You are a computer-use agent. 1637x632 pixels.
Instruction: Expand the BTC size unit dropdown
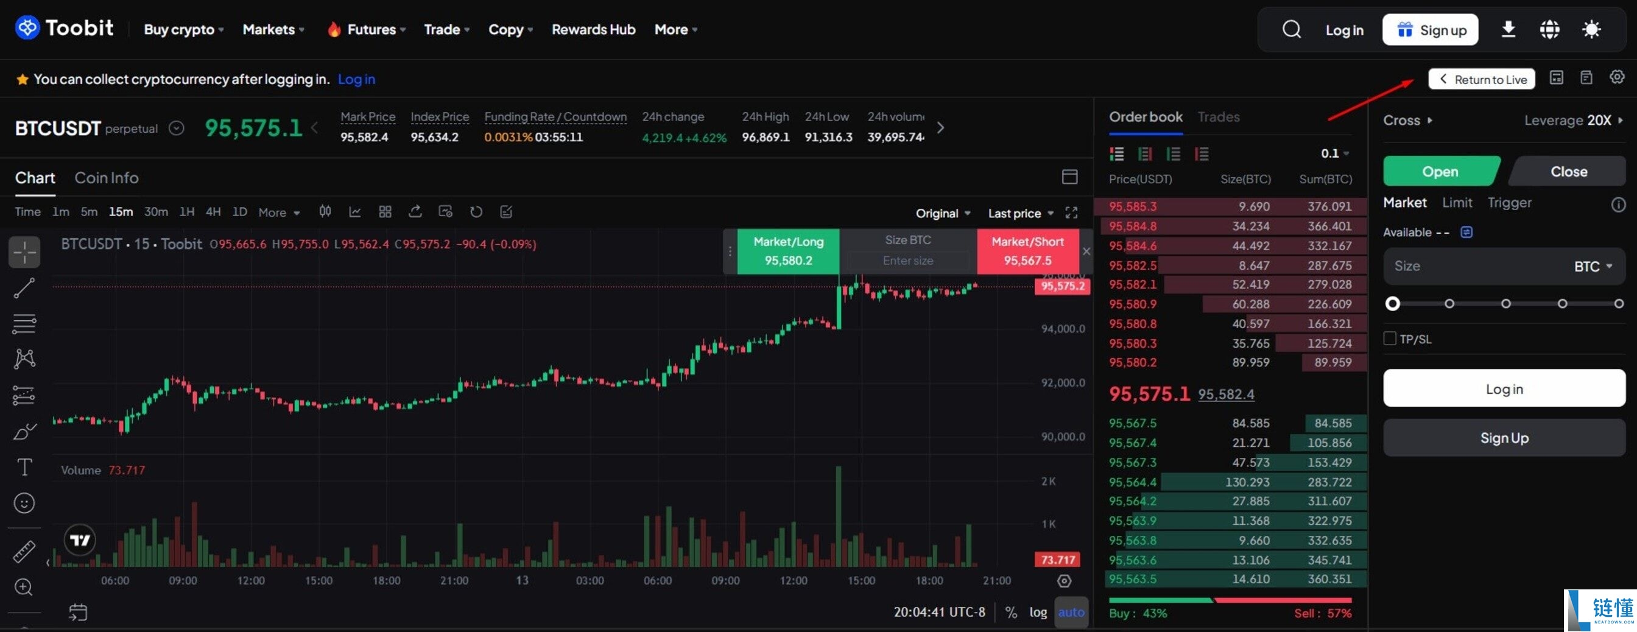(x=1593, y=266)
